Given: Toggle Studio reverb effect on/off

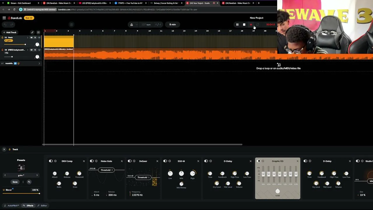Looking at the screenshot, I should click(x=358, y=161).
